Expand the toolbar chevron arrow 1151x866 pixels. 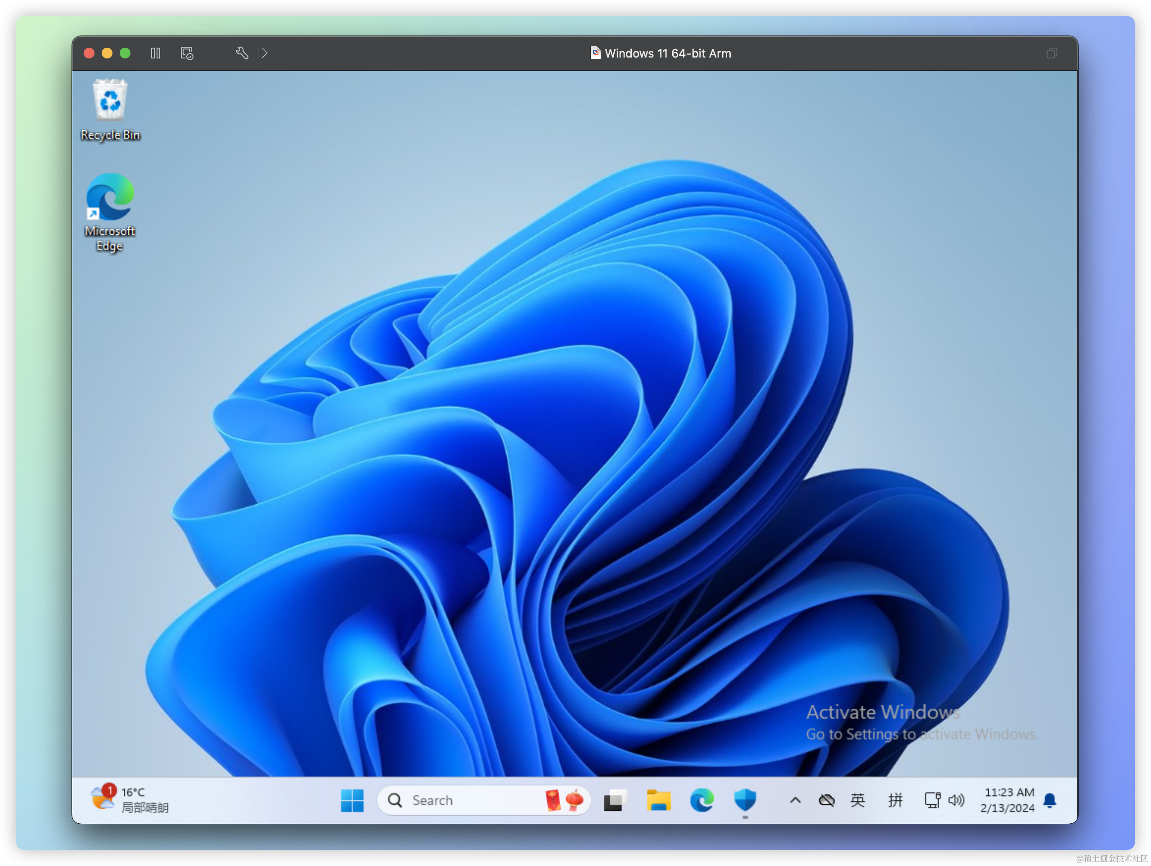[x=265, y=53]
